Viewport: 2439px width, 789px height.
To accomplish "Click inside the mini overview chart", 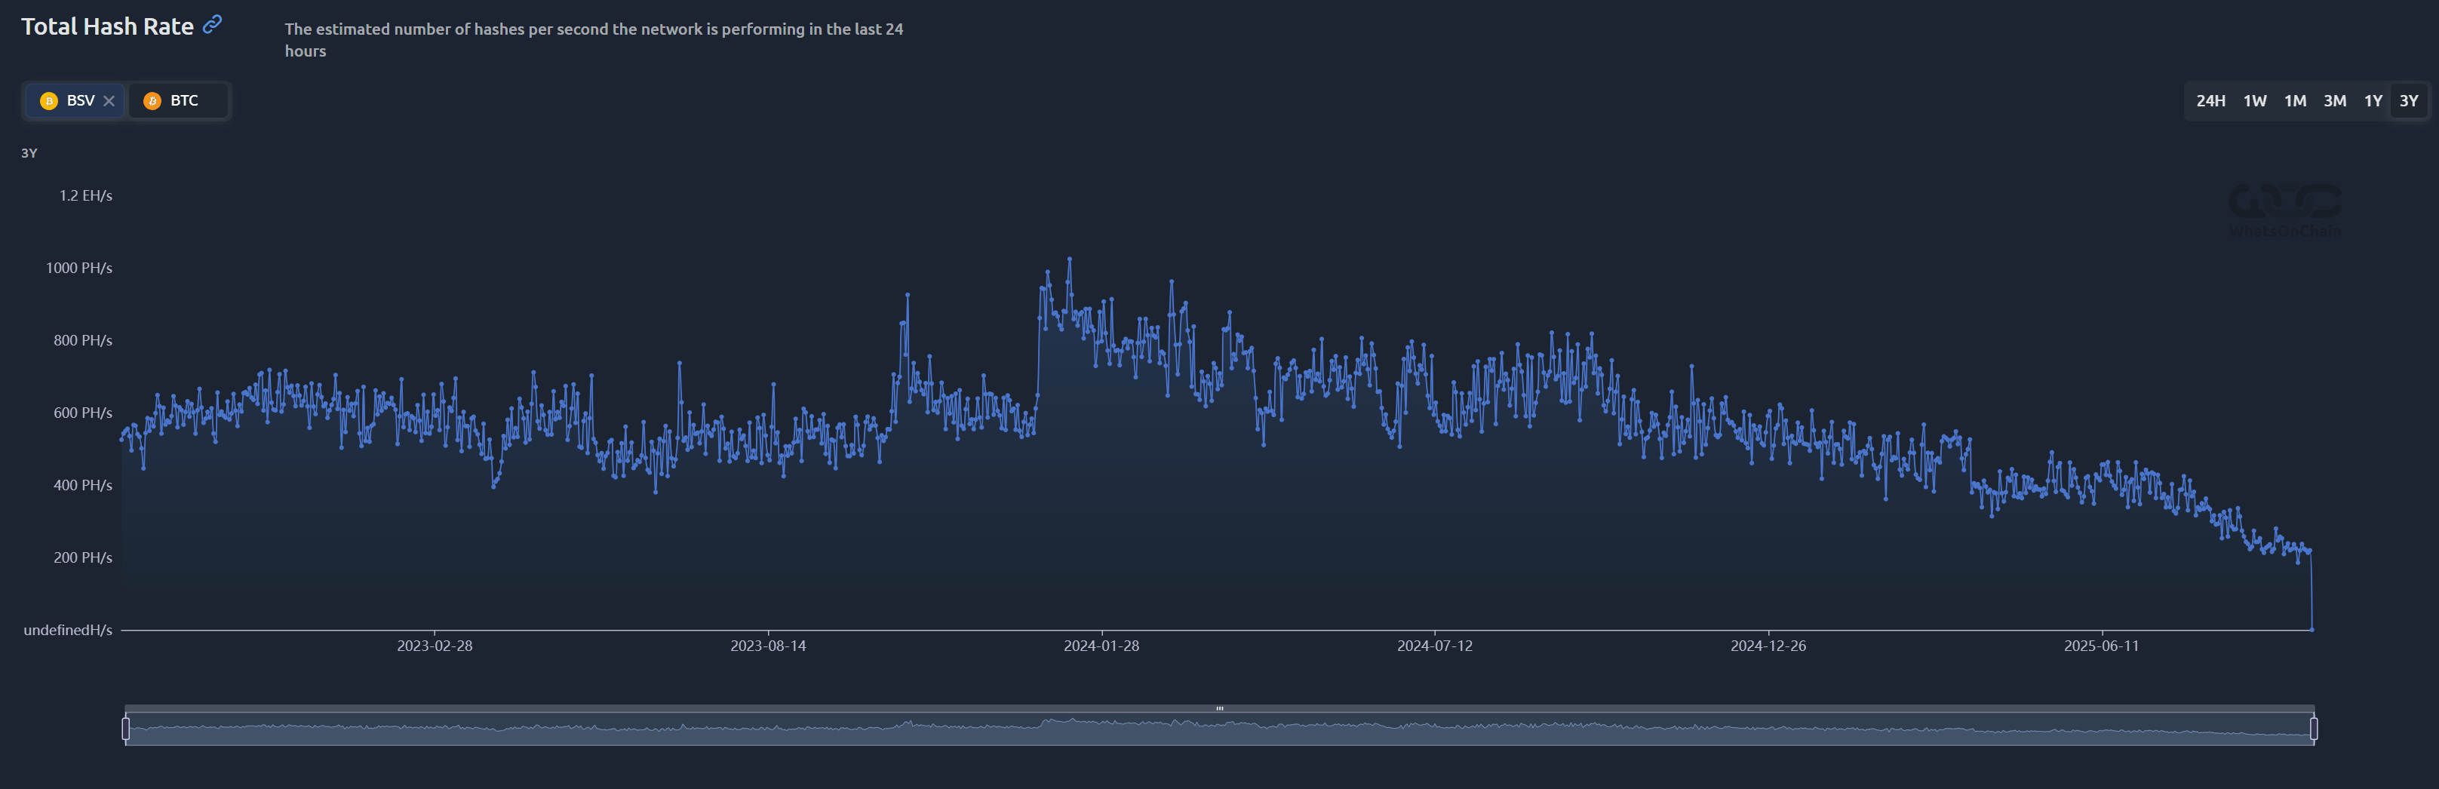I will 1219,729.
